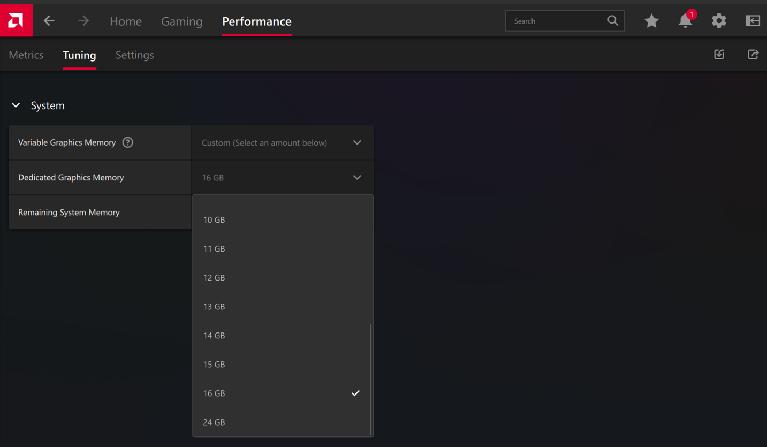Switch to the Metrics tab
The width and height of the screenshot is (767, 447).
(26, 55)
